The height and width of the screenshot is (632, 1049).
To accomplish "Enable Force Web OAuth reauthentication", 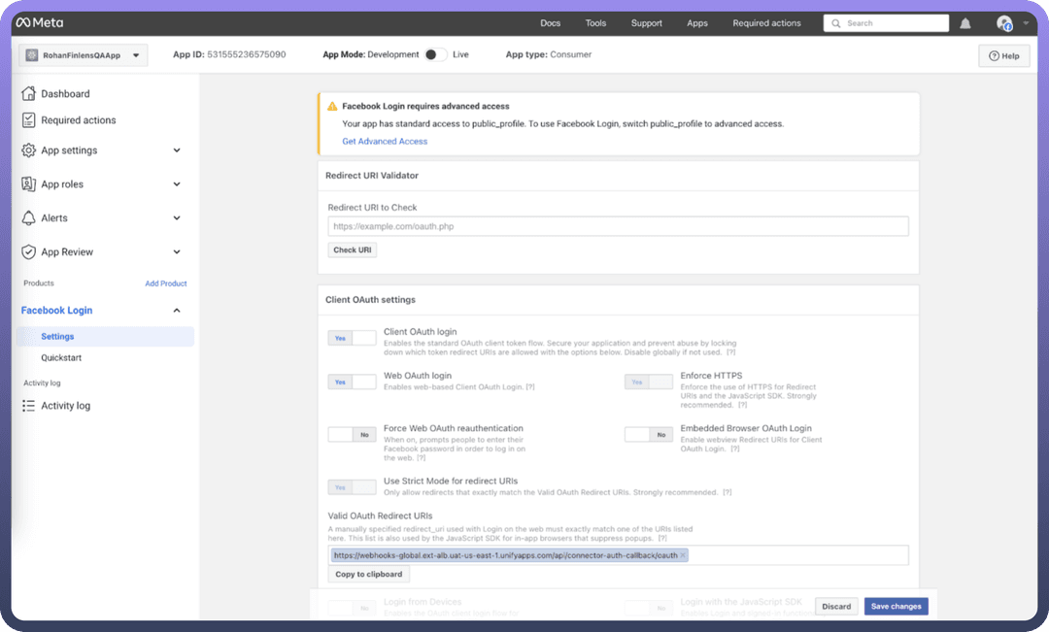I will point(352,435).
